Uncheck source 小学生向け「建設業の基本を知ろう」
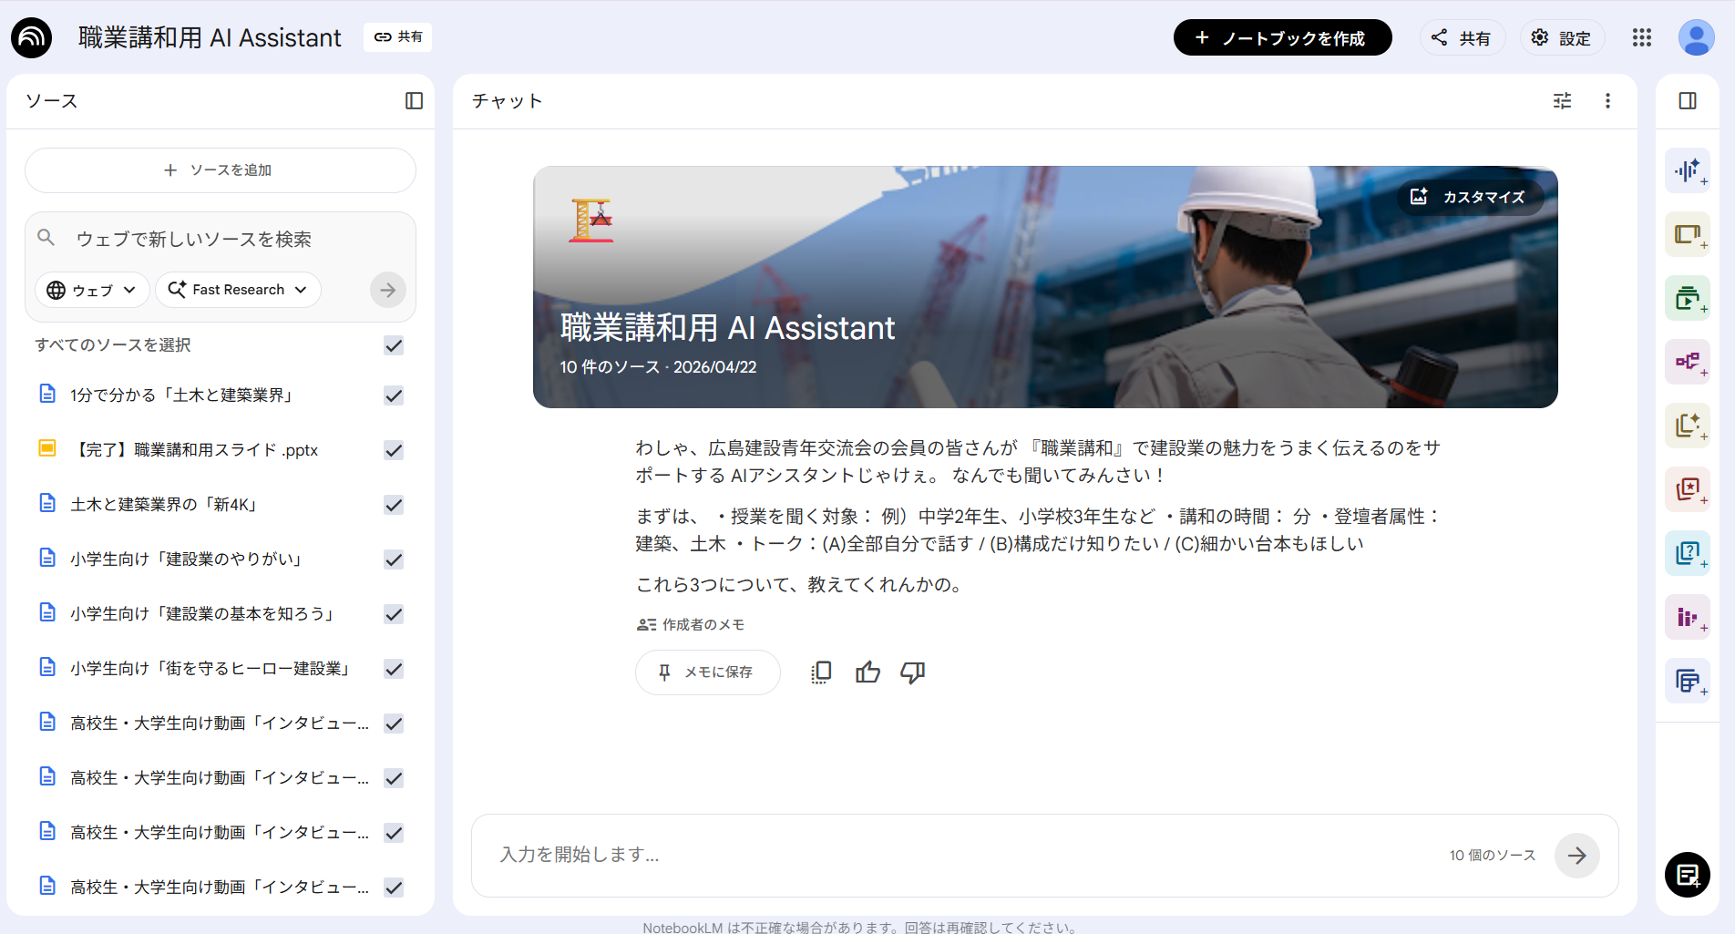The image size is (1735, 934). (394, 614)
